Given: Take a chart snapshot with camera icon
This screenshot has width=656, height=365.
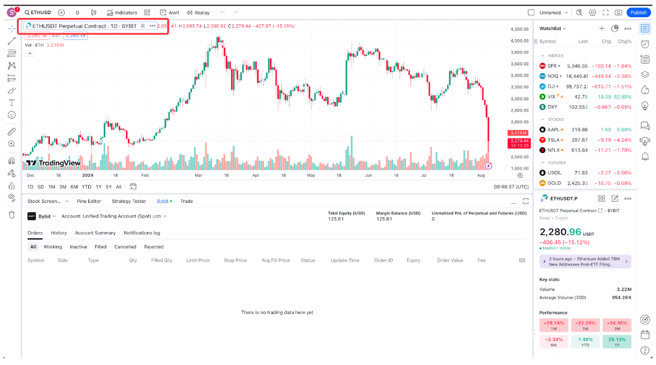Looking at the screenshot, I should (618, 12).
